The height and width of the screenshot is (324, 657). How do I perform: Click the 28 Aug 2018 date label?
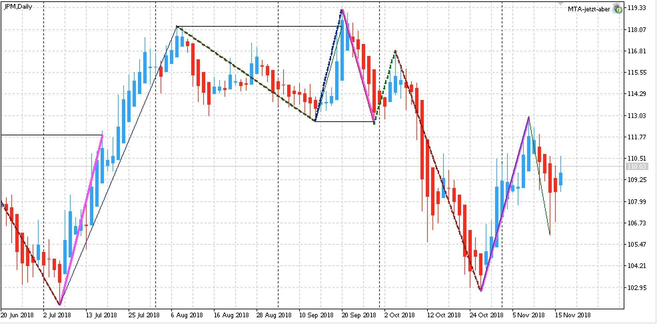pos(274,315)
